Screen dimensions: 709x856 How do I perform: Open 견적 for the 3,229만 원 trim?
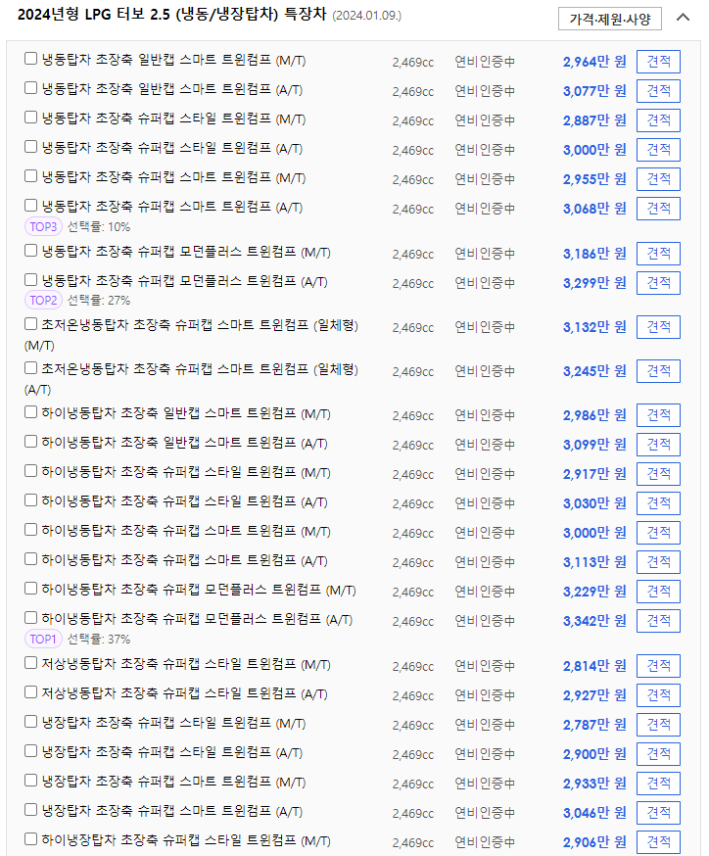[x=658, y=592]
